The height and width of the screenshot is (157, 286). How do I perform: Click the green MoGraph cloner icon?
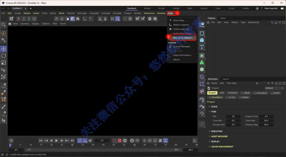tap(202, 63)
